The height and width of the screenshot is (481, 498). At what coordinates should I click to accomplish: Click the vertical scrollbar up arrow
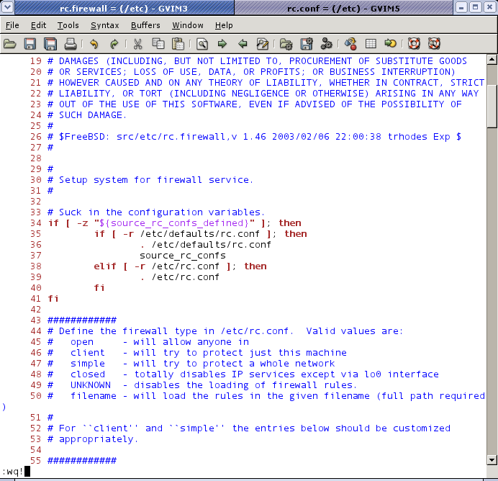click(492, 60)
